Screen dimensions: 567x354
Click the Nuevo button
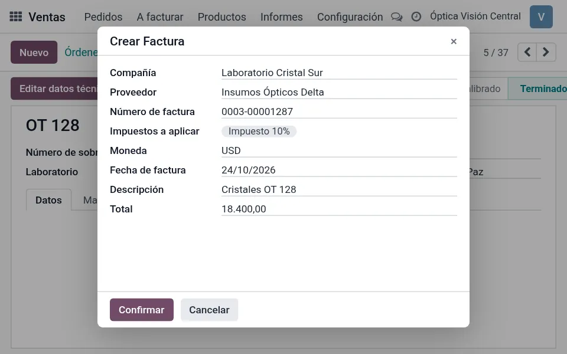coord(34,53)
